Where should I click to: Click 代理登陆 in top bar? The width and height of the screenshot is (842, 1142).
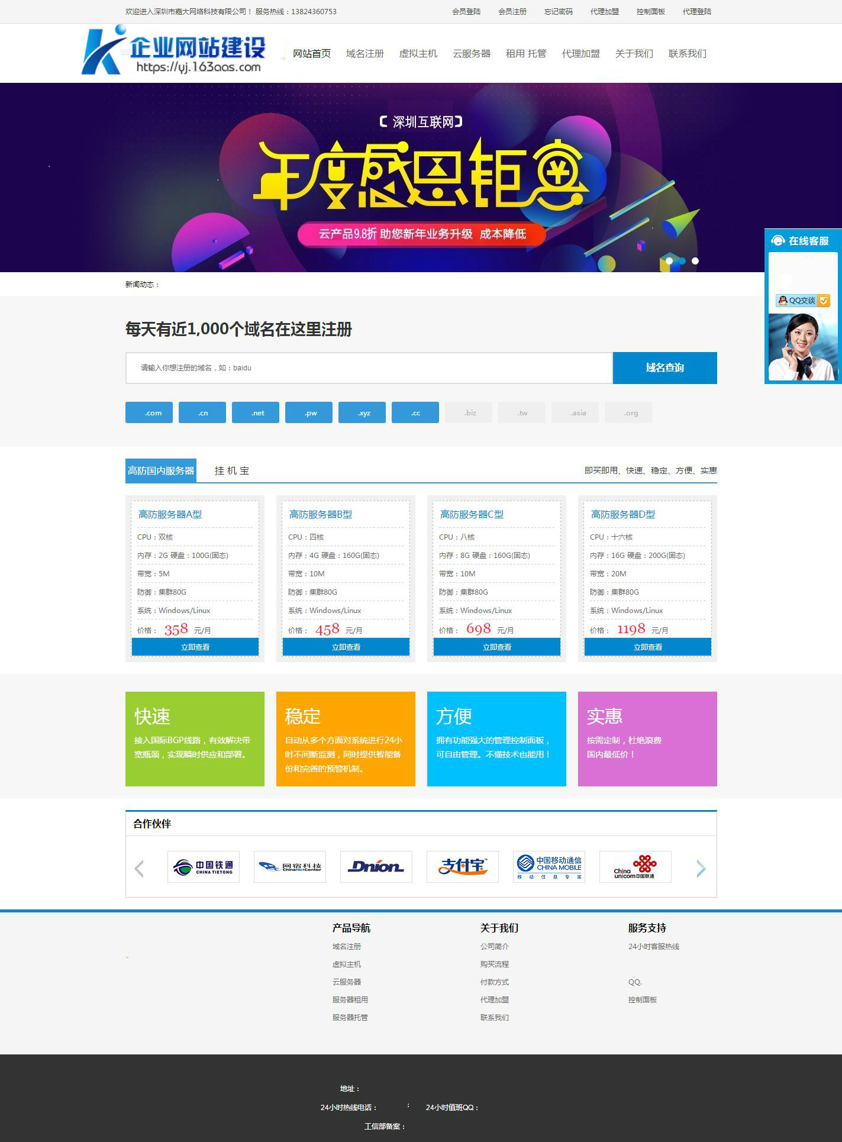697,12
